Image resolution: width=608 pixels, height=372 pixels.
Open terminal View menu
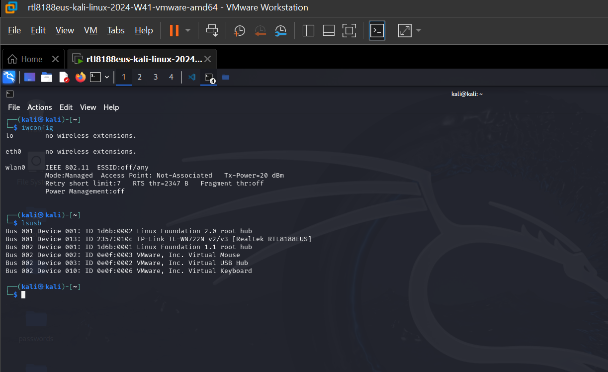tap(88, 107)
